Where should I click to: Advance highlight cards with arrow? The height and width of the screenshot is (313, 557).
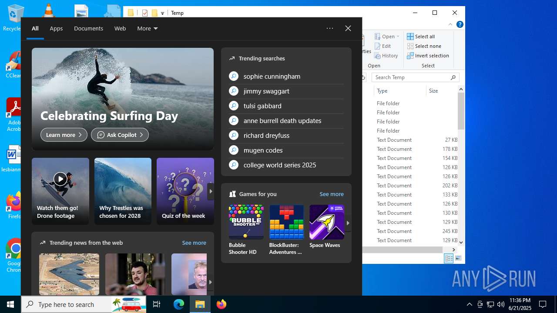point(211,191)
